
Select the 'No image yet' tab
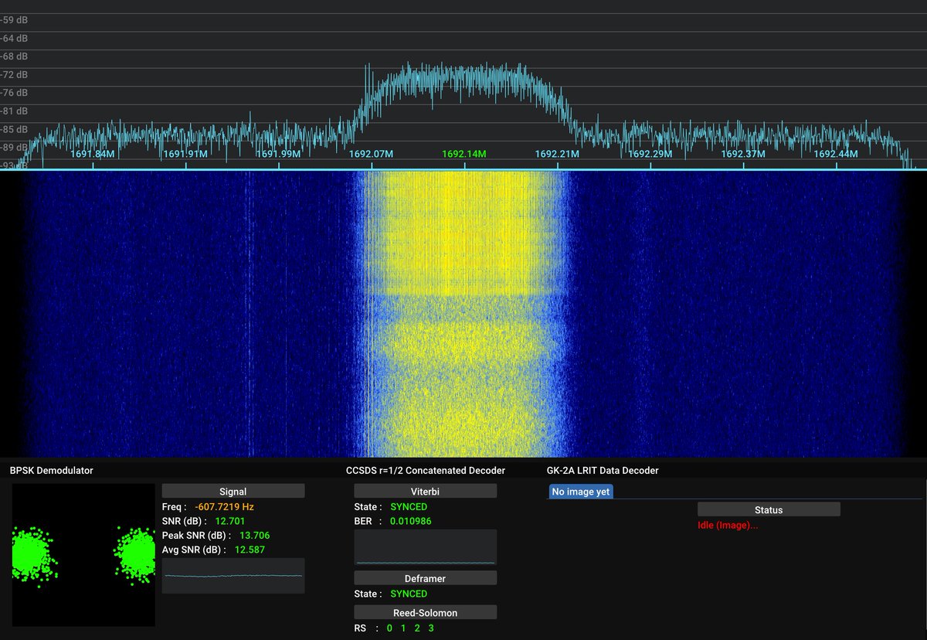581,492
